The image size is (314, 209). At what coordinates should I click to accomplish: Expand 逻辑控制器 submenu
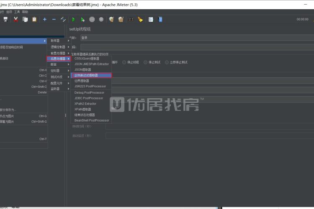point(59,47)
